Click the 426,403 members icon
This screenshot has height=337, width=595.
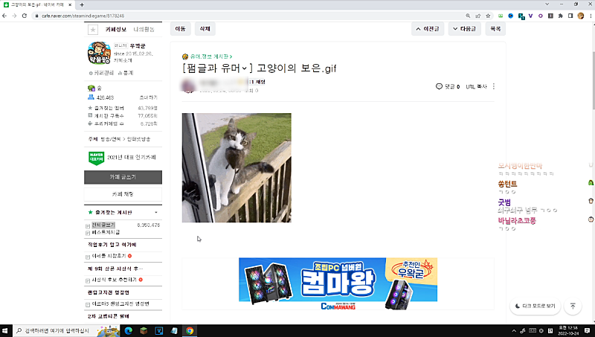tap(91, 97)
